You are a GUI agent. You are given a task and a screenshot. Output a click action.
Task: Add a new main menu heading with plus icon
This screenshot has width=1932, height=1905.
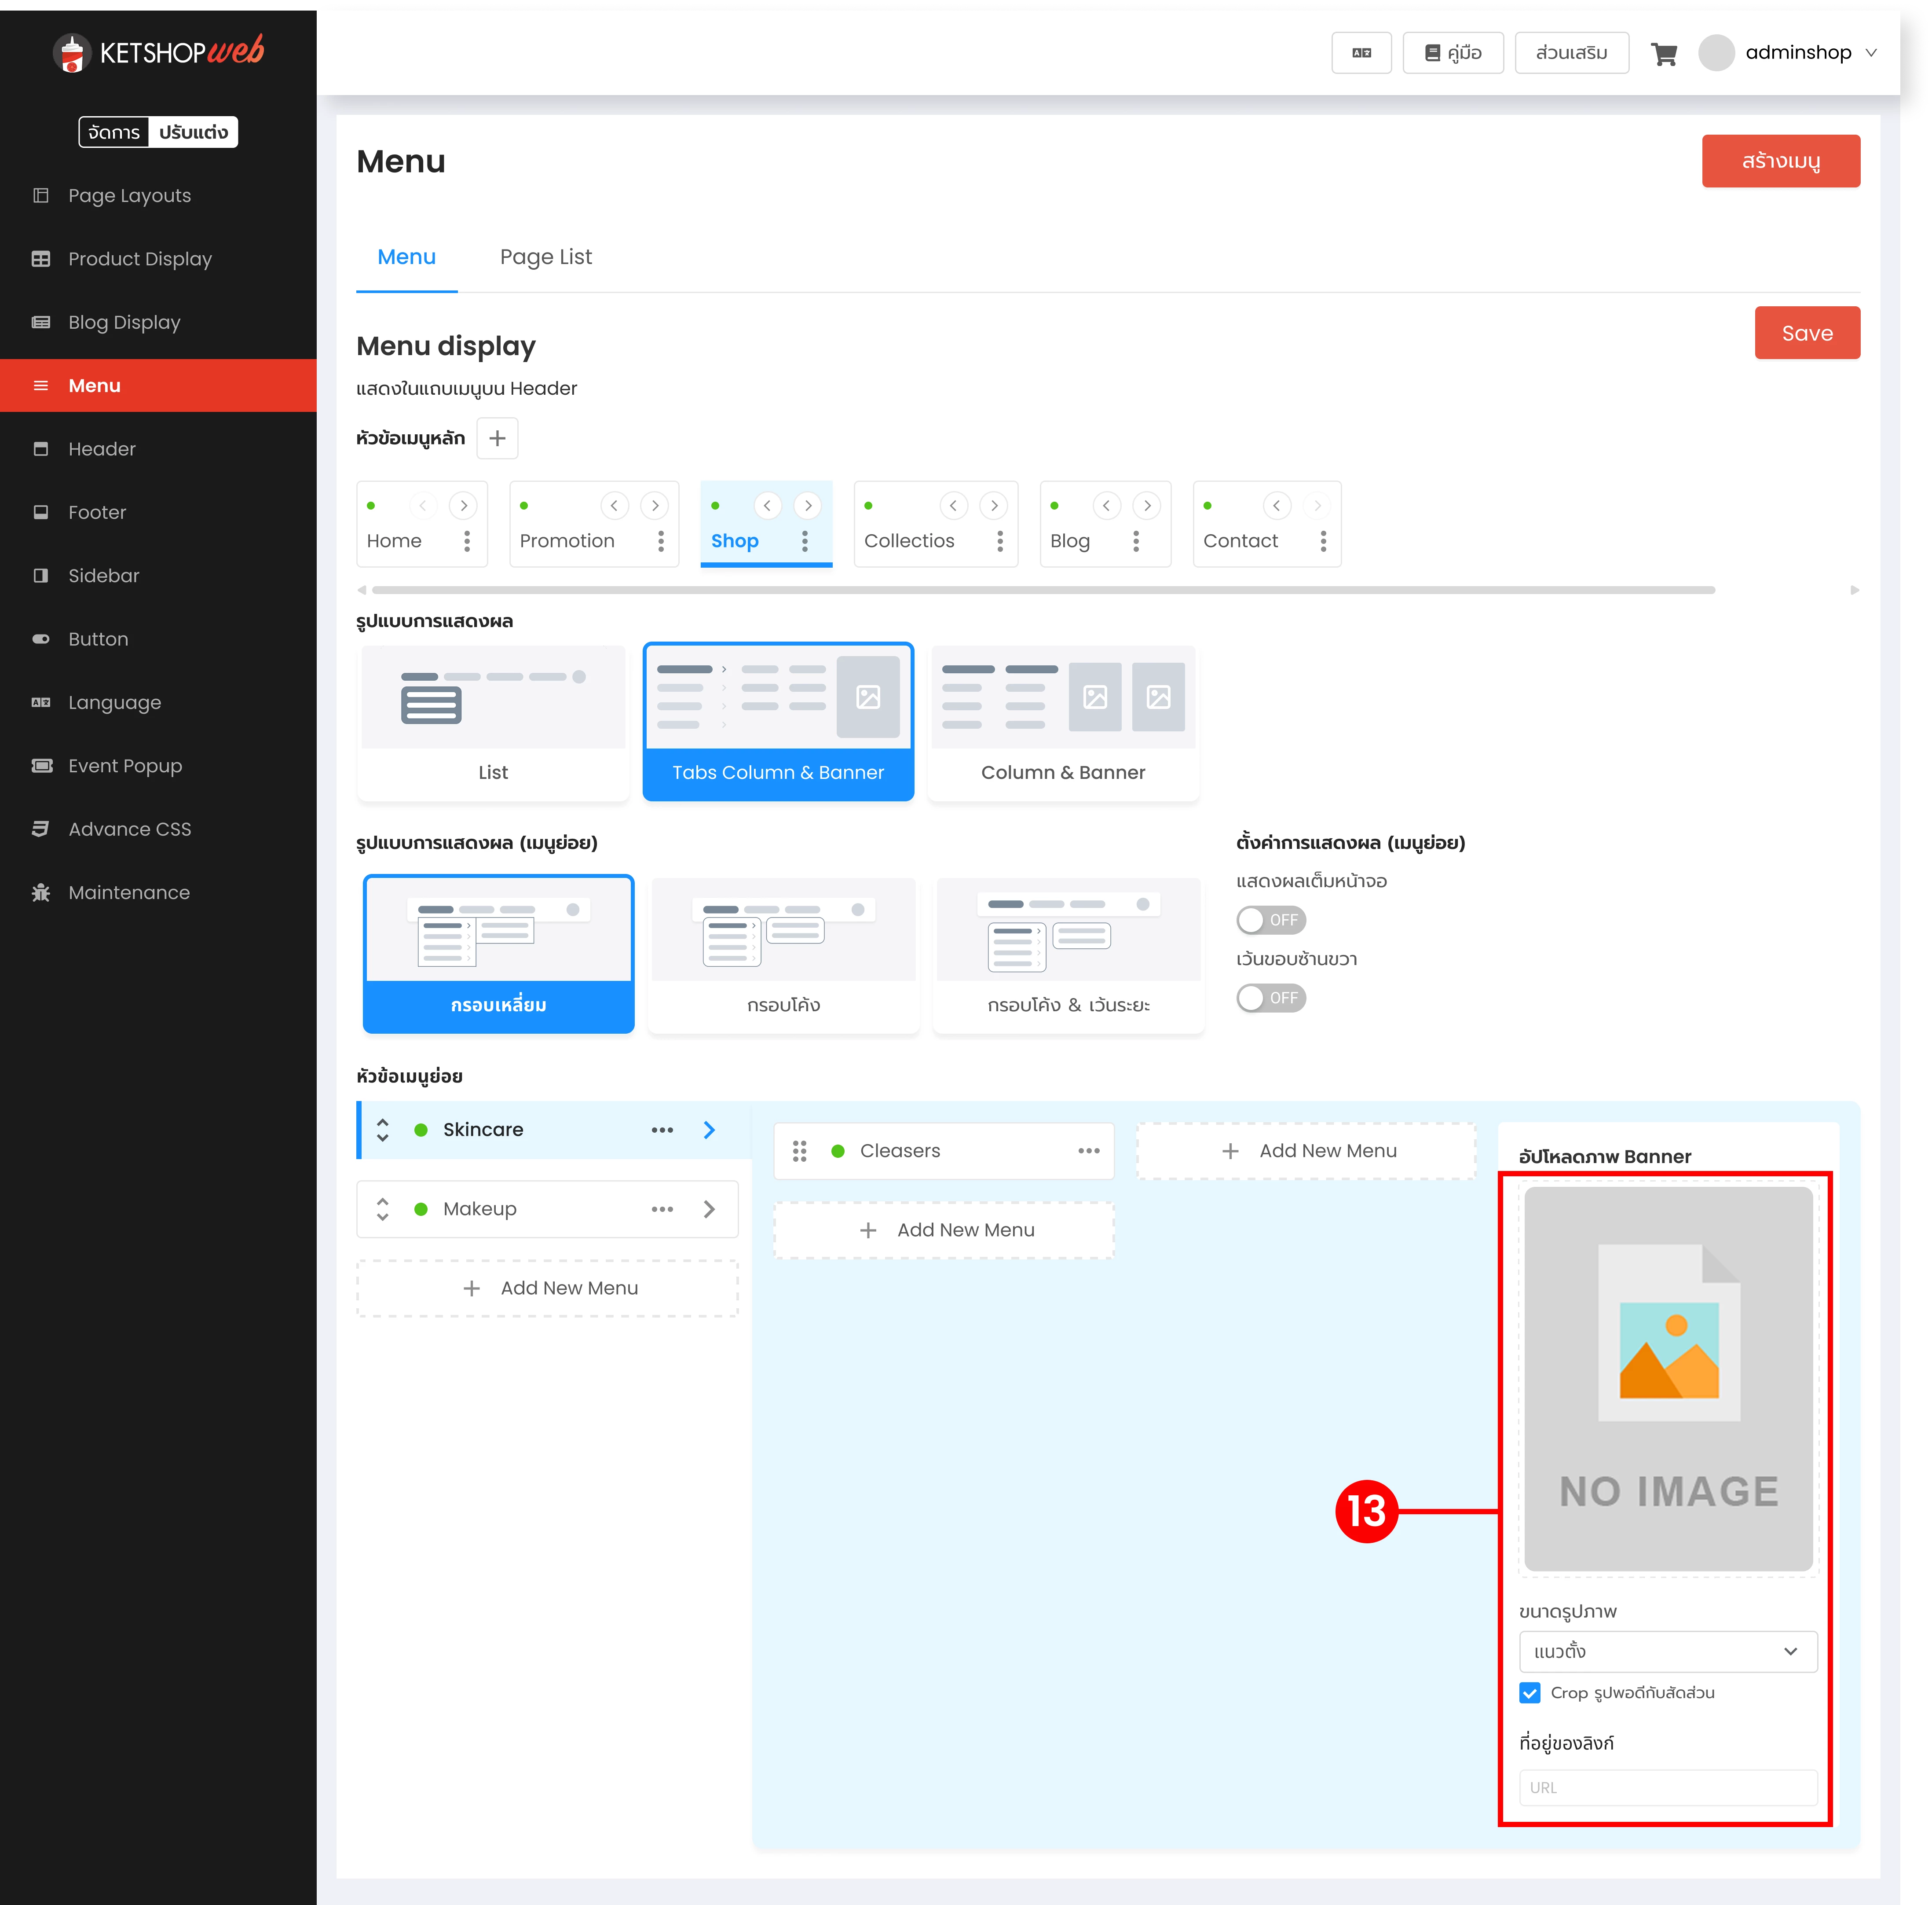click(x=497, y=438)
